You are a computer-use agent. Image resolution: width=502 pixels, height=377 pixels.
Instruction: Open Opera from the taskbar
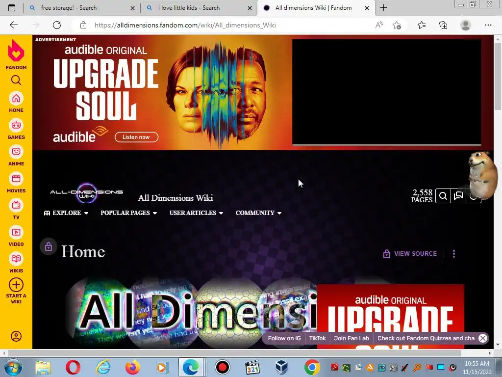[73, 367]
